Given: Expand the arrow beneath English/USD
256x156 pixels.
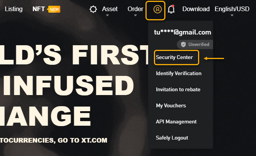Looking at the screenshot, I should coord(232,15).
